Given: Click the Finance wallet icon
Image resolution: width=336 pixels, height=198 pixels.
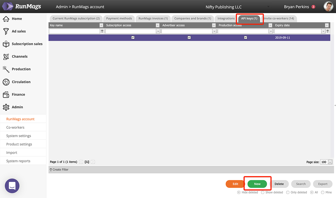Looking at the screenshot, I should coord(6,95).
